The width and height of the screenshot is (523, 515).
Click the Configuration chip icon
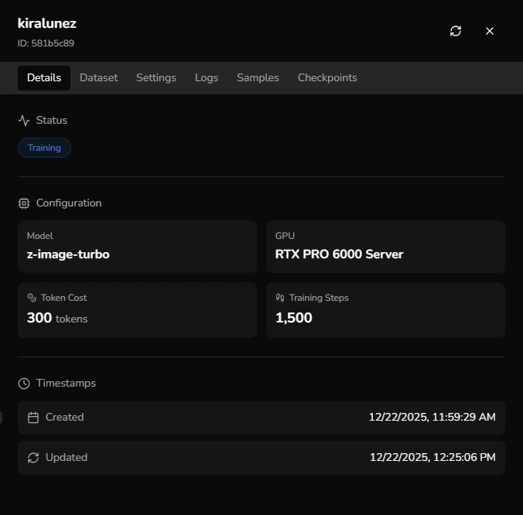click(x=24, y=203)
